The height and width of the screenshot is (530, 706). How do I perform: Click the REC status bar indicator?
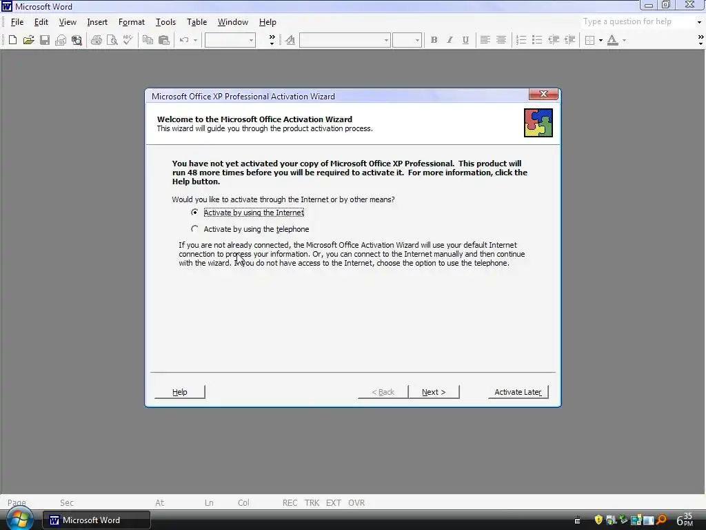tap(290, 502)
